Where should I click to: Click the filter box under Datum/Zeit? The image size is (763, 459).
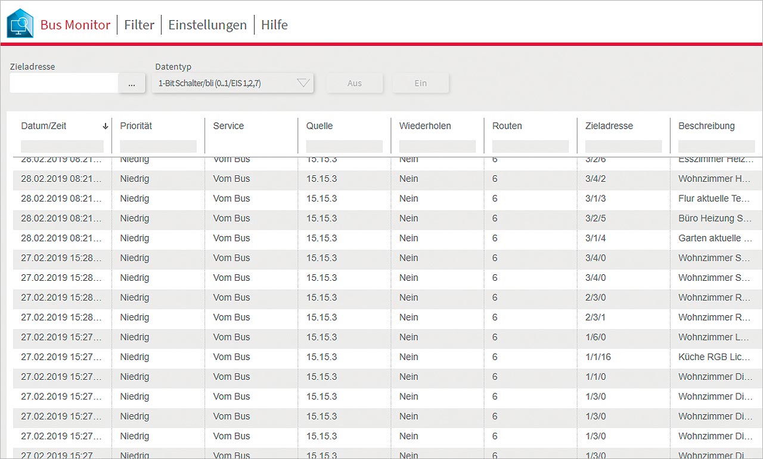62,146
